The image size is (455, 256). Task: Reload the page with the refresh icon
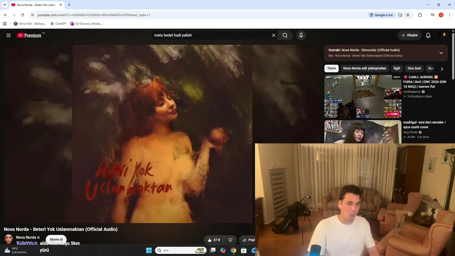(x=22, y=15)
